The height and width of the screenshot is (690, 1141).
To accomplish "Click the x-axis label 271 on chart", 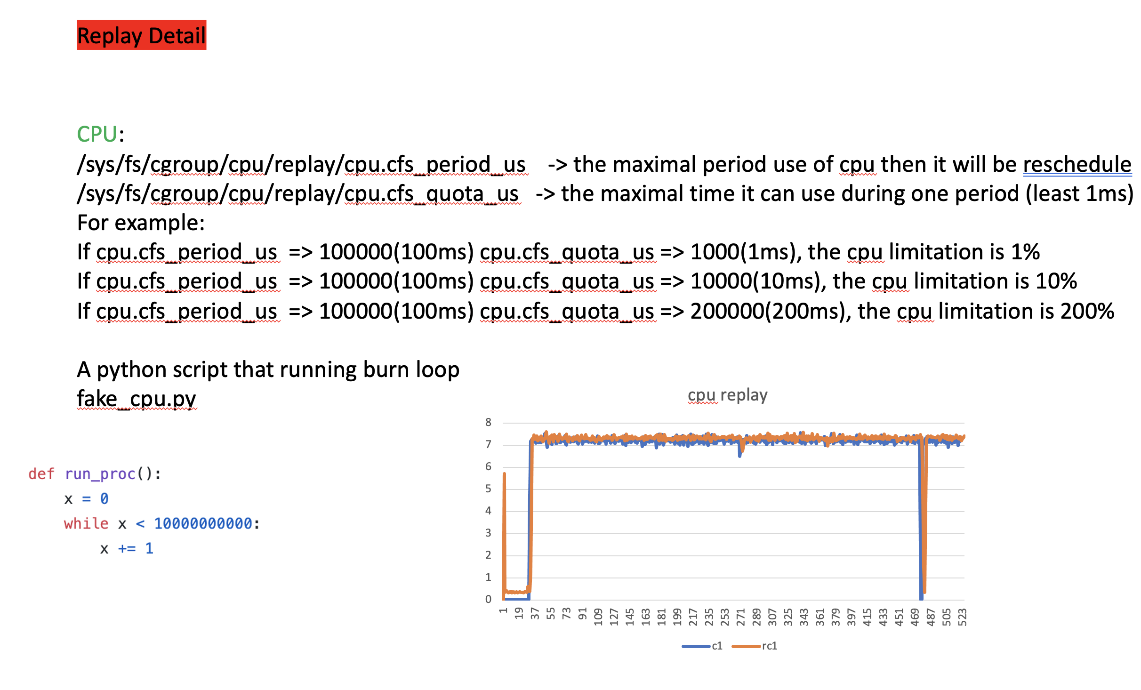I will coord(740,617).
